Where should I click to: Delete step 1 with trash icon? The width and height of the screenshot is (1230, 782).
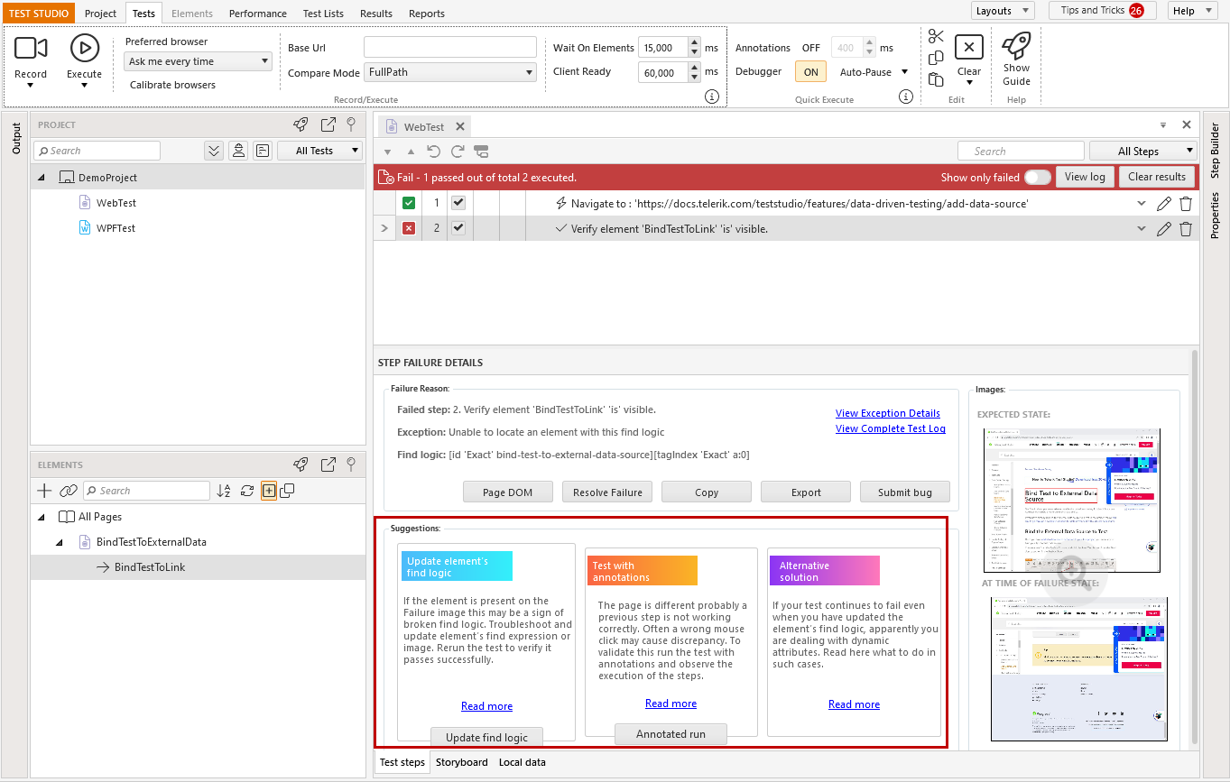click(1186, 204)
